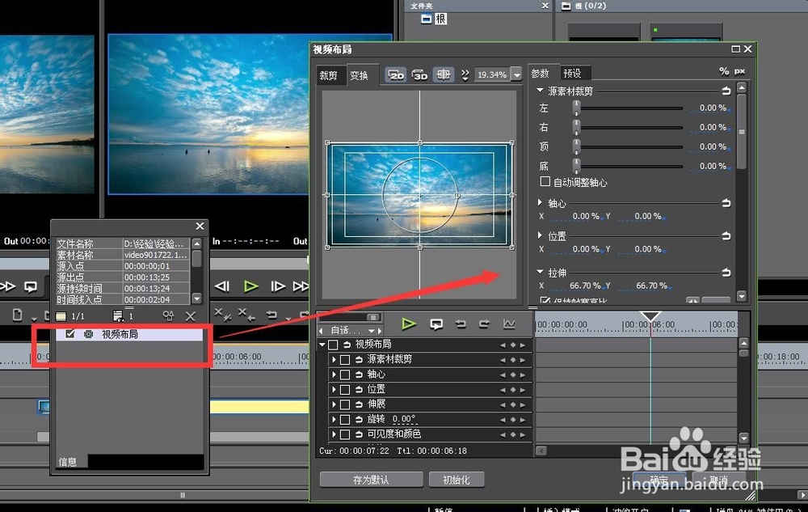This screenshot has height=512, width=808.
Task: Enable keyframes for 视频布局 row
Action: coord(333,345)
